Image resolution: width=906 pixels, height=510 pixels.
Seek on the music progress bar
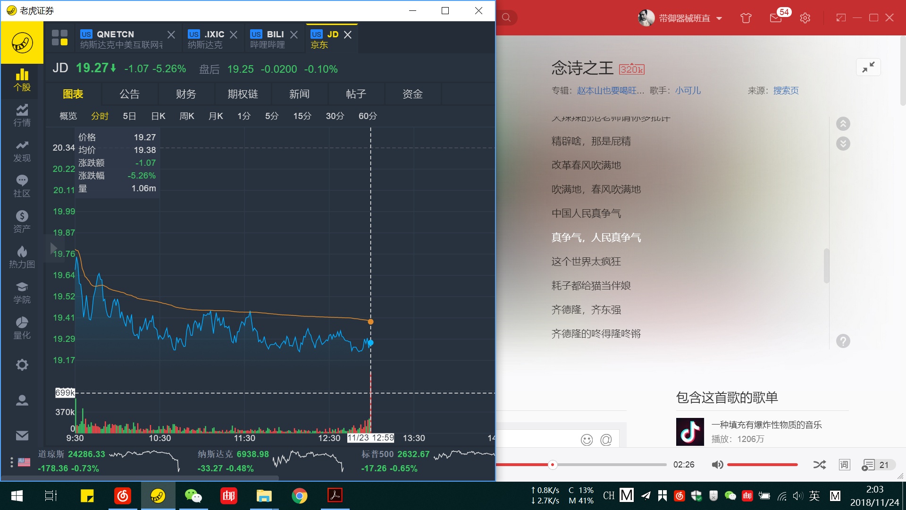[581, 465]
